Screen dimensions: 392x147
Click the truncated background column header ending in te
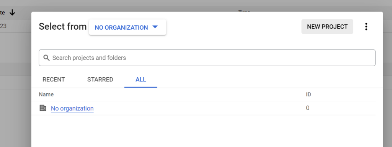(3, 13)
